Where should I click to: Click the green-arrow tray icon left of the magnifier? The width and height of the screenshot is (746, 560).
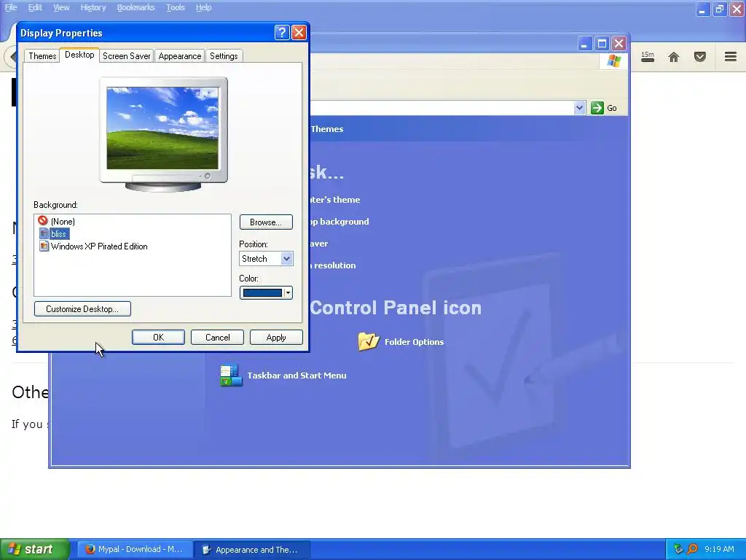pyautogui.click(x=678, y=549)
